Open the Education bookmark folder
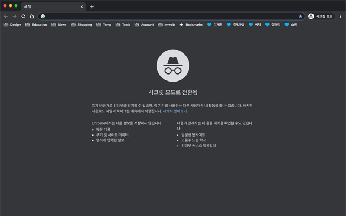 pyautogui.click(x=36, y=25)
